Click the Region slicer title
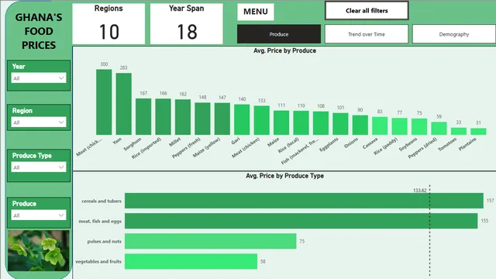The height and width of the screenshot is (279, 496). [x=22, y=111]
